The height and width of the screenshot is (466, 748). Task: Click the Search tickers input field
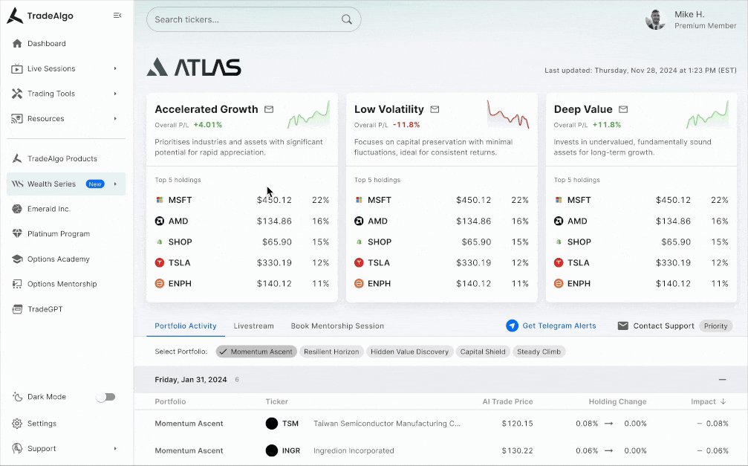(254, 19)
